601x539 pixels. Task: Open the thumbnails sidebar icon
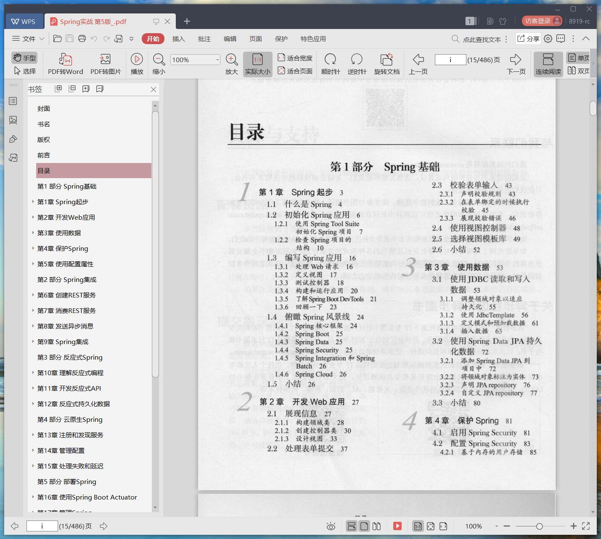pos(13,120)
